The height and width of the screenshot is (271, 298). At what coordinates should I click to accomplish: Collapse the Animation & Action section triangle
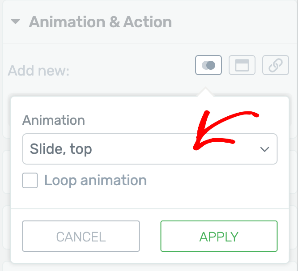coord(15,21)
